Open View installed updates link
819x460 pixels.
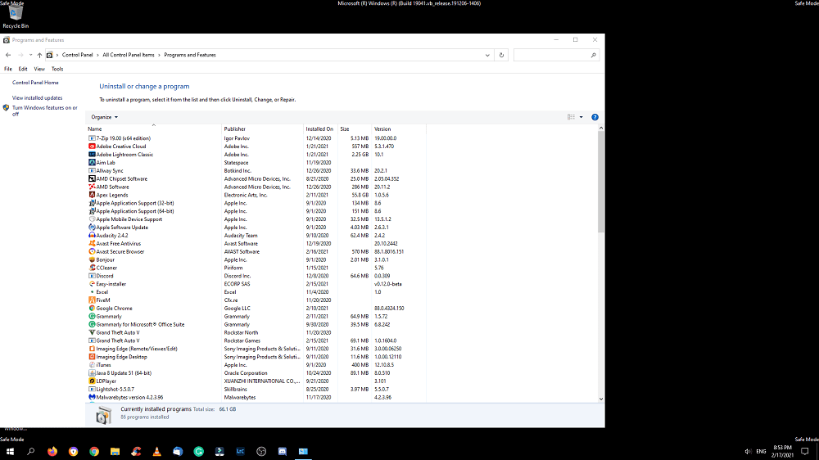(37, 97)
